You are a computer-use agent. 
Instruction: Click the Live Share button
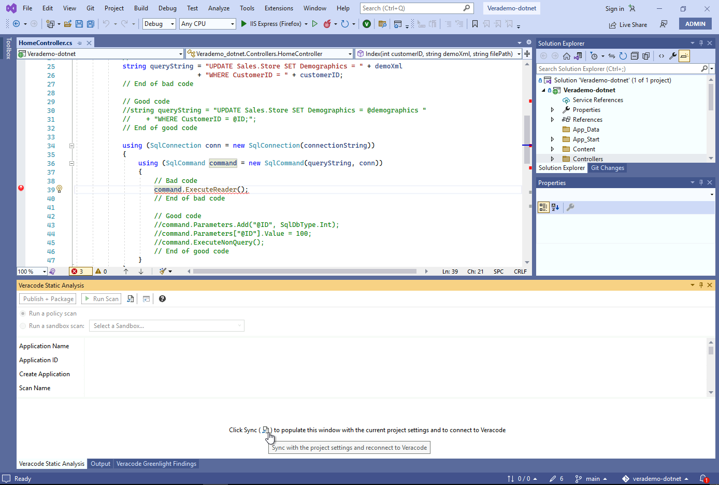pyautogui.click(x=628, y=24)
